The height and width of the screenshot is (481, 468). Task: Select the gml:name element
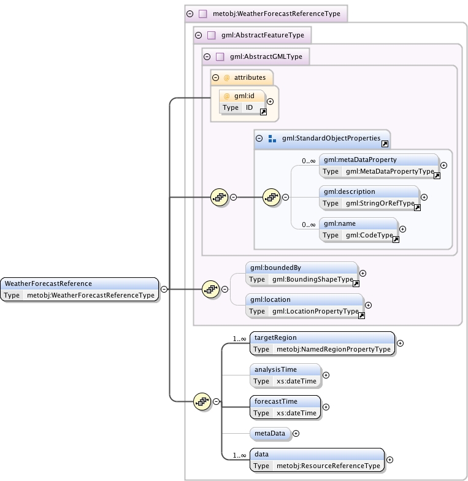point(358,229)
